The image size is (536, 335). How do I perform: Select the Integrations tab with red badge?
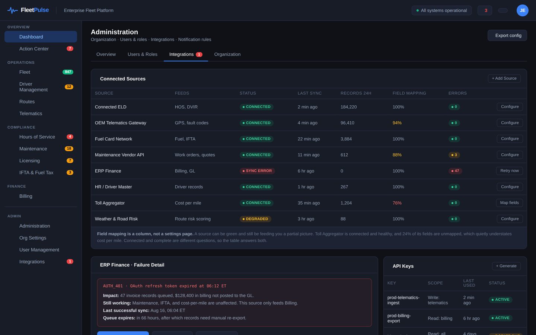pos(186,54)
